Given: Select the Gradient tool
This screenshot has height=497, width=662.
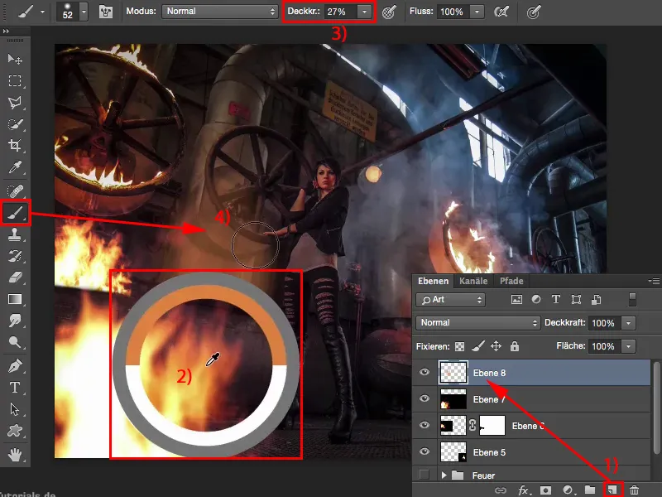Looking at the screenshot, I should click(x=15, y=299).
